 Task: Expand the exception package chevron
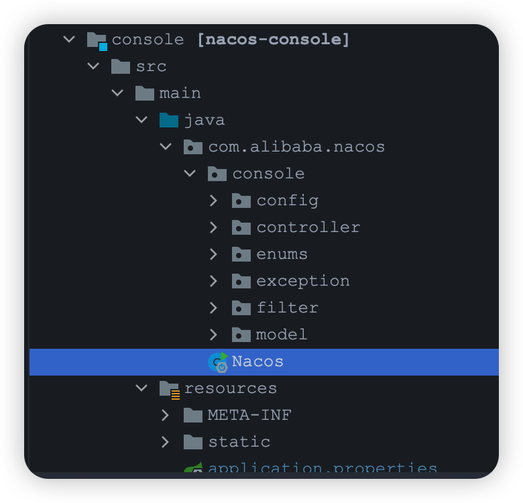(x=213, y=281)
